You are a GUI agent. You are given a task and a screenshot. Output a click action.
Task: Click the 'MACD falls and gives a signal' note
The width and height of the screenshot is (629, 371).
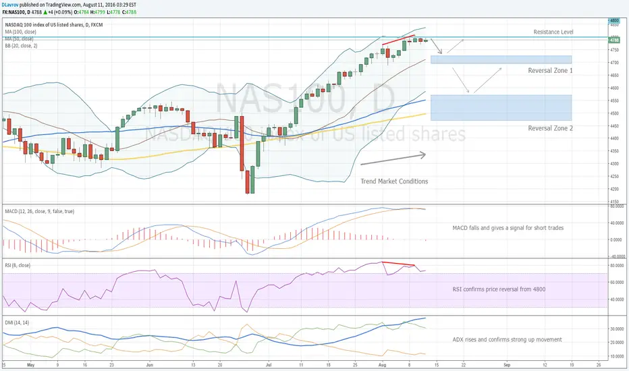[508, 228]
